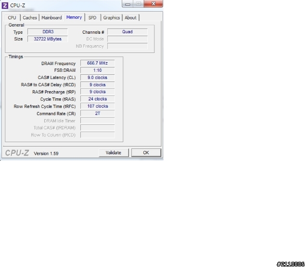Click the 666.7 MHz DRAM frequency value
Screen dimensions: 308x268
click(x=97, y=63)
